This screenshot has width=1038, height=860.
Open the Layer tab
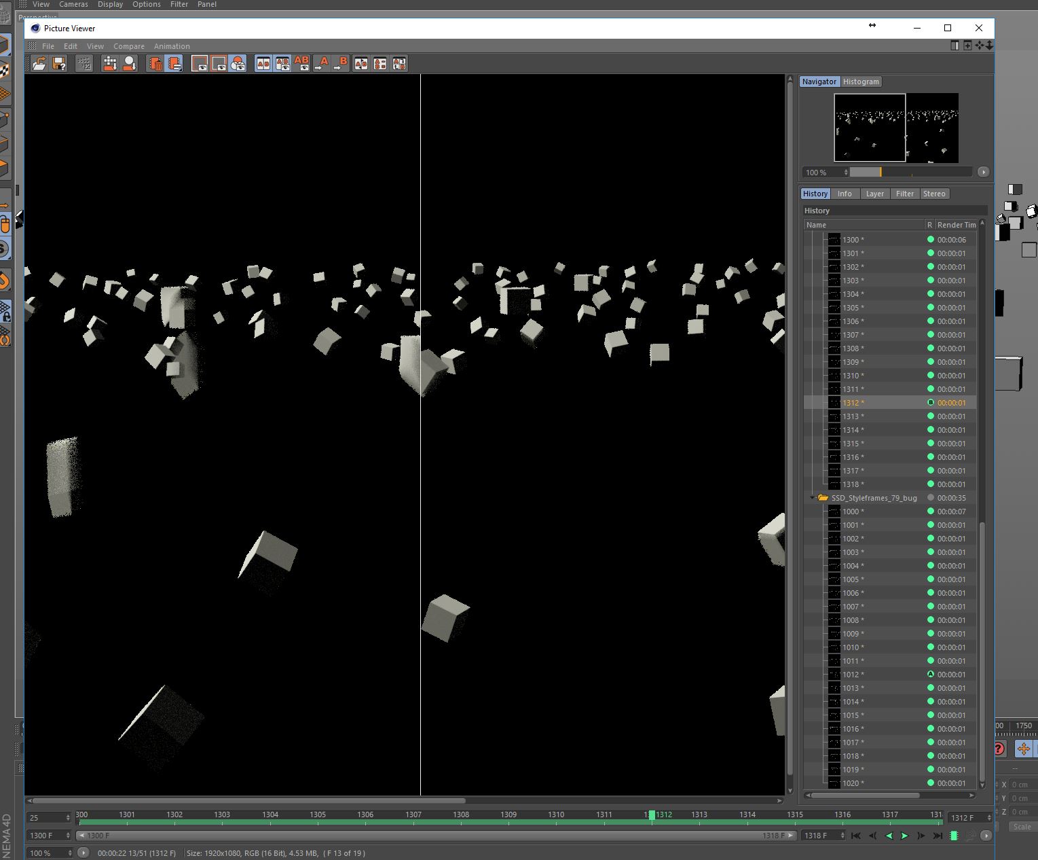pyautogui.click(x=875, y=194)
